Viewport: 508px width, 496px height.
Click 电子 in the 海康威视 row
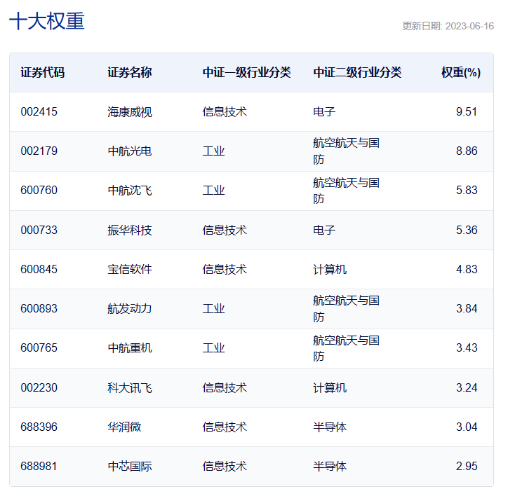point(324,112)
